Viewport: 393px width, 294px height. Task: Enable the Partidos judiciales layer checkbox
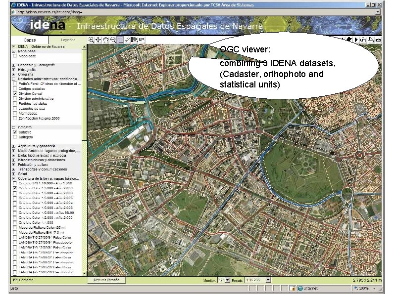point(15,103)
